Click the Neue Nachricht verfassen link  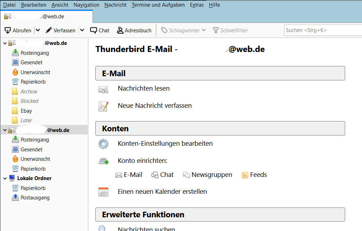[x=155, y=106]
